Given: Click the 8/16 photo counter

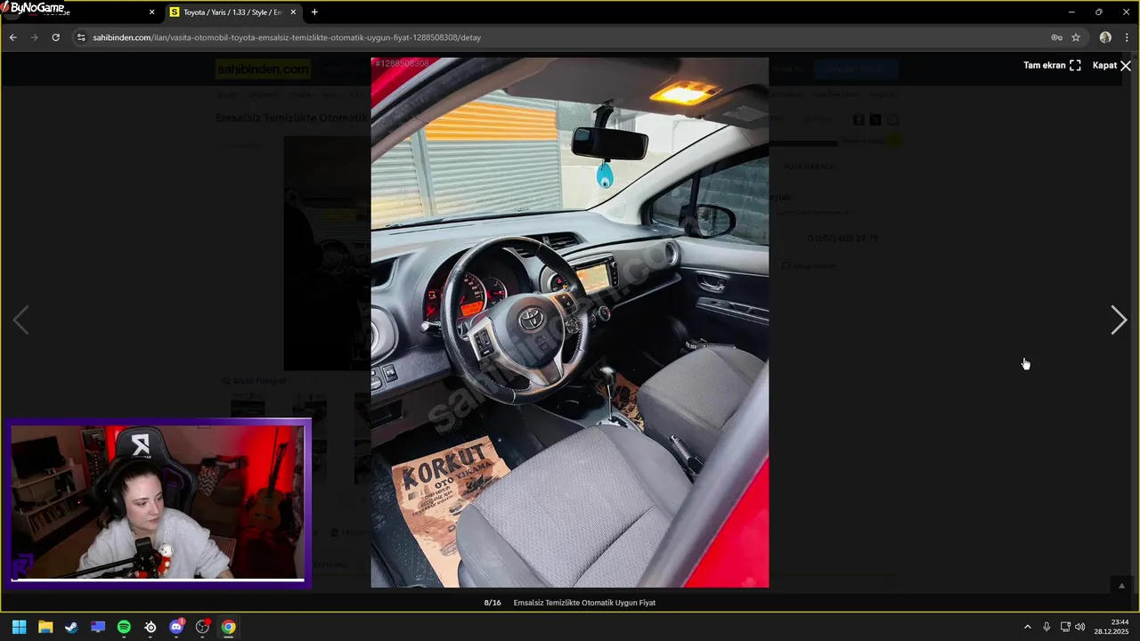Looking at the screenshot, I should (x=493, y=603).
